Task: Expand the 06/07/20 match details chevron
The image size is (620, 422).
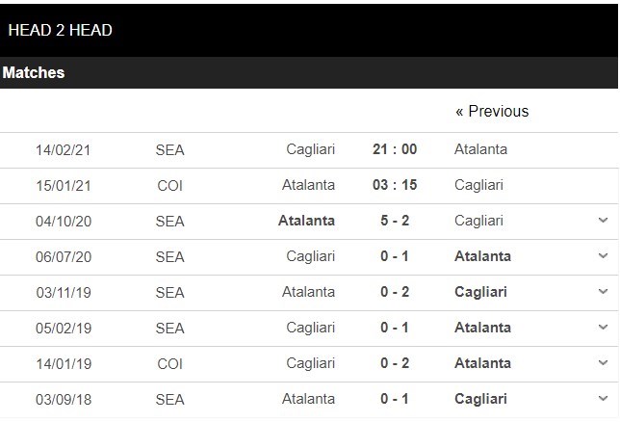Action: [603, 256]
